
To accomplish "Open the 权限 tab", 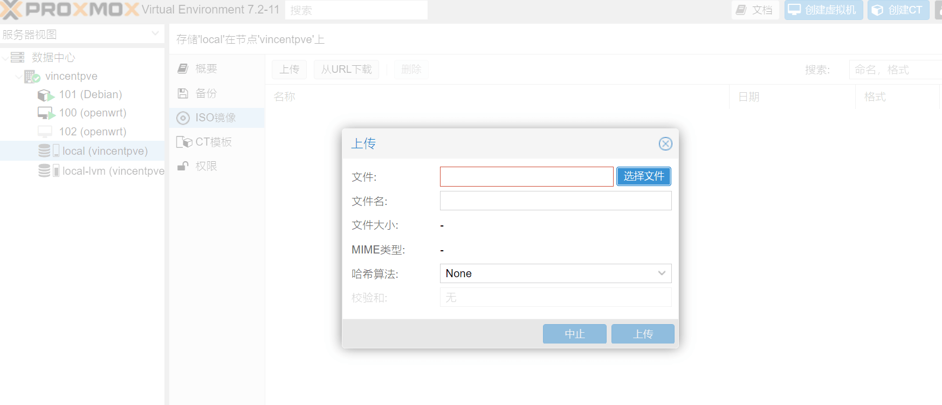I will point(205,166).
